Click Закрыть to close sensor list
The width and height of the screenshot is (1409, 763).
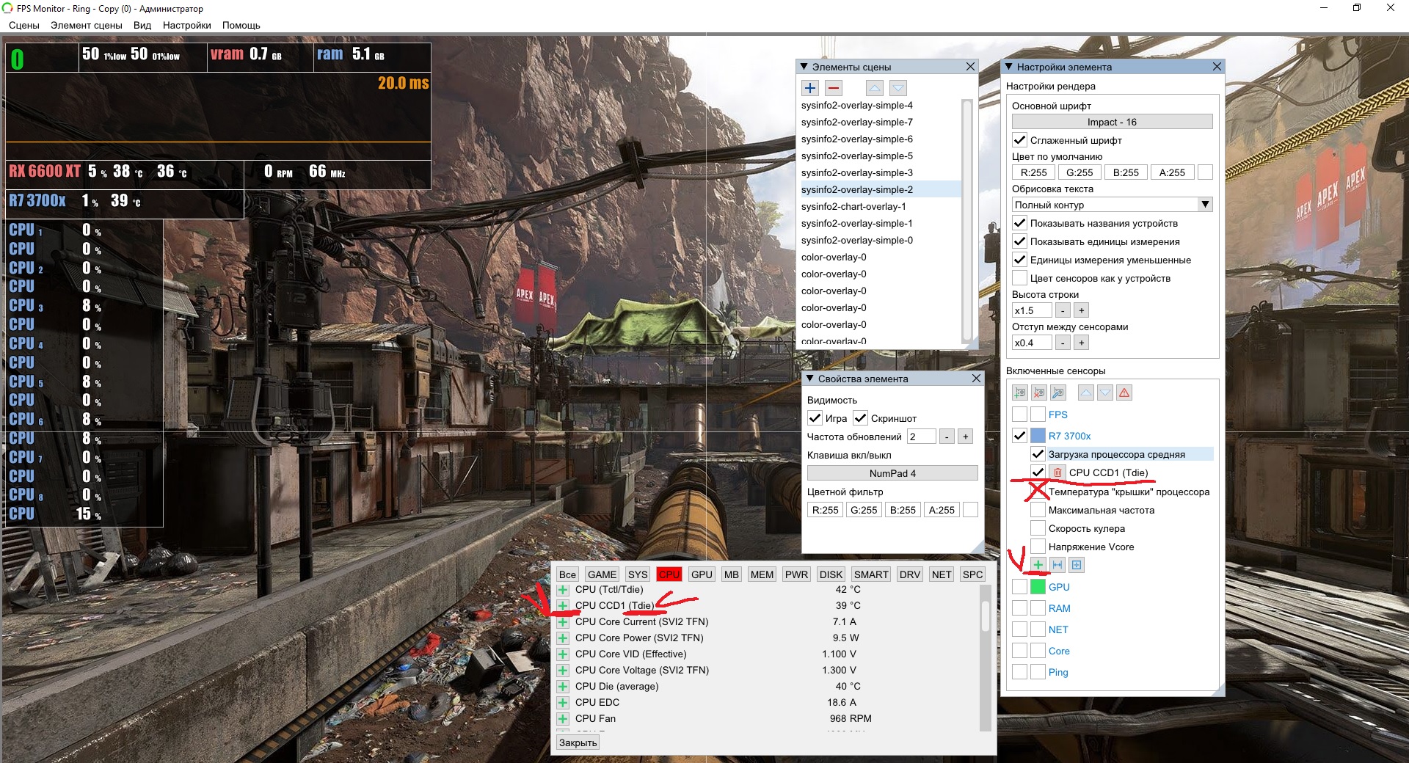(x=578, y=742)
